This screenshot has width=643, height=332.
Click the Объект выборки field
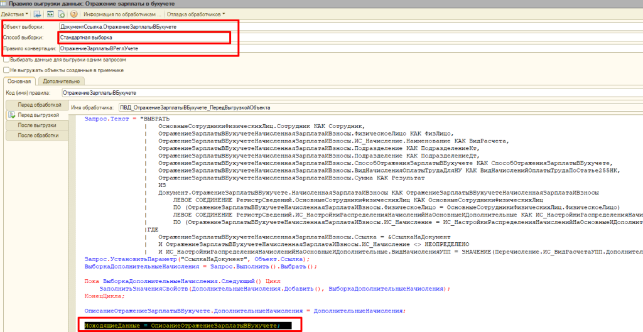coord(148,27)
